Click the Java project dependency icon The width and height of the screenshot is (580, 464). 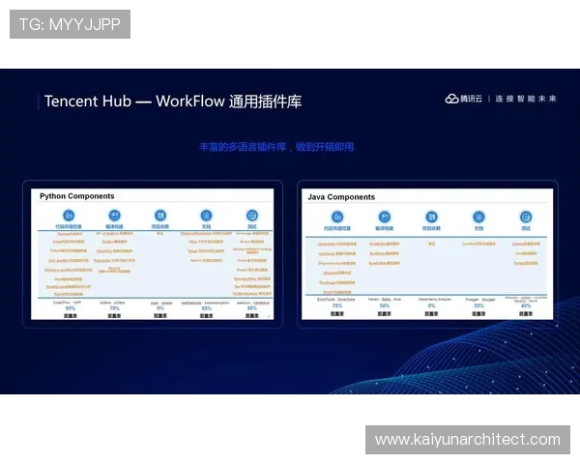[x=431, y=217]
